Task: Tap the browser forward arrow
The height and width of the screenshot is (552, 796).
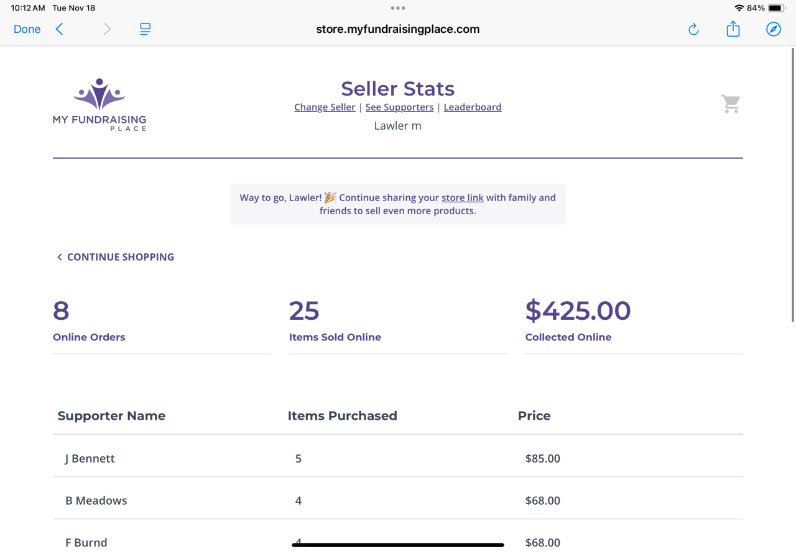Action: click(x=107, y=29)
